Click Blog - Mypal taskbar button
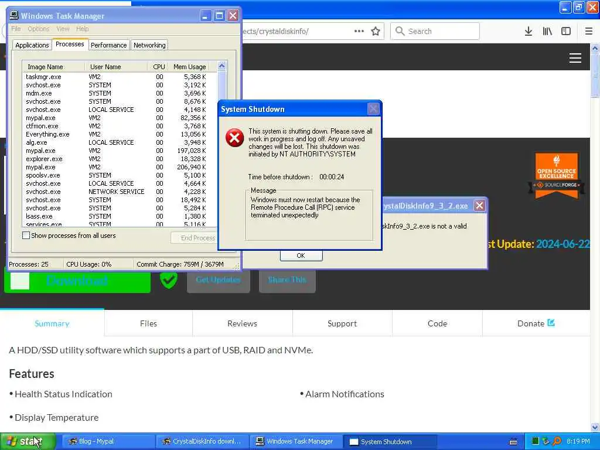 point(108,441)
